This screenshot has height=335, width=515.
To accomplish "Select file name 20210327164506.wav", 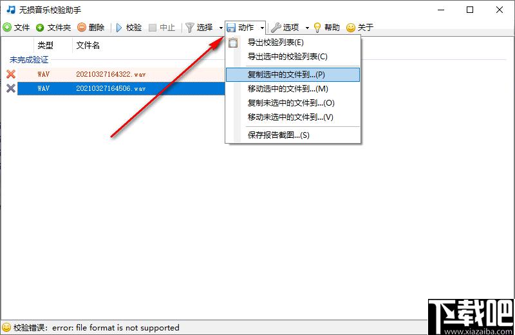I will click(111, 88).
